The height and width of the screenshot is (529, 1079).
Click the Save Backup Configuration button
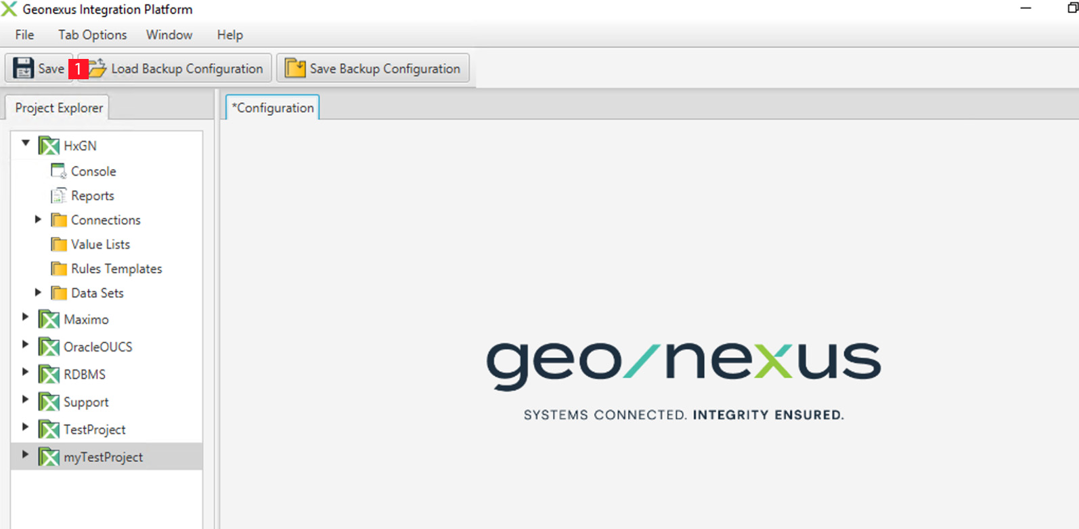(373, 68)
